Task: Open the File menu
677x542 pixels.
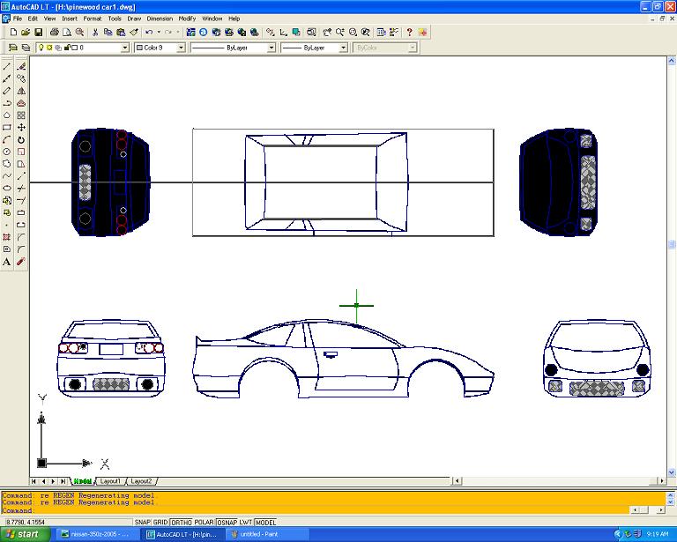Action: (18, 19)
